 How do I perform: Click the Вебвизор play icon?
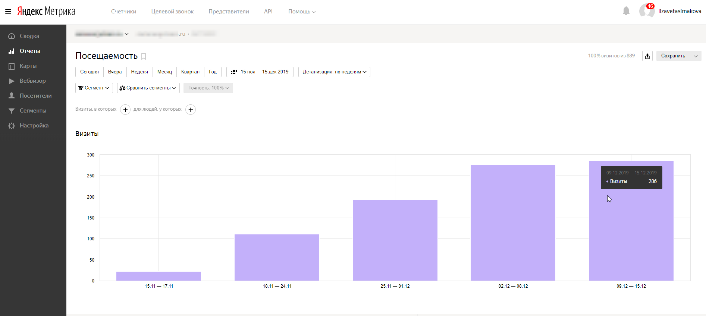pos(12,81)
